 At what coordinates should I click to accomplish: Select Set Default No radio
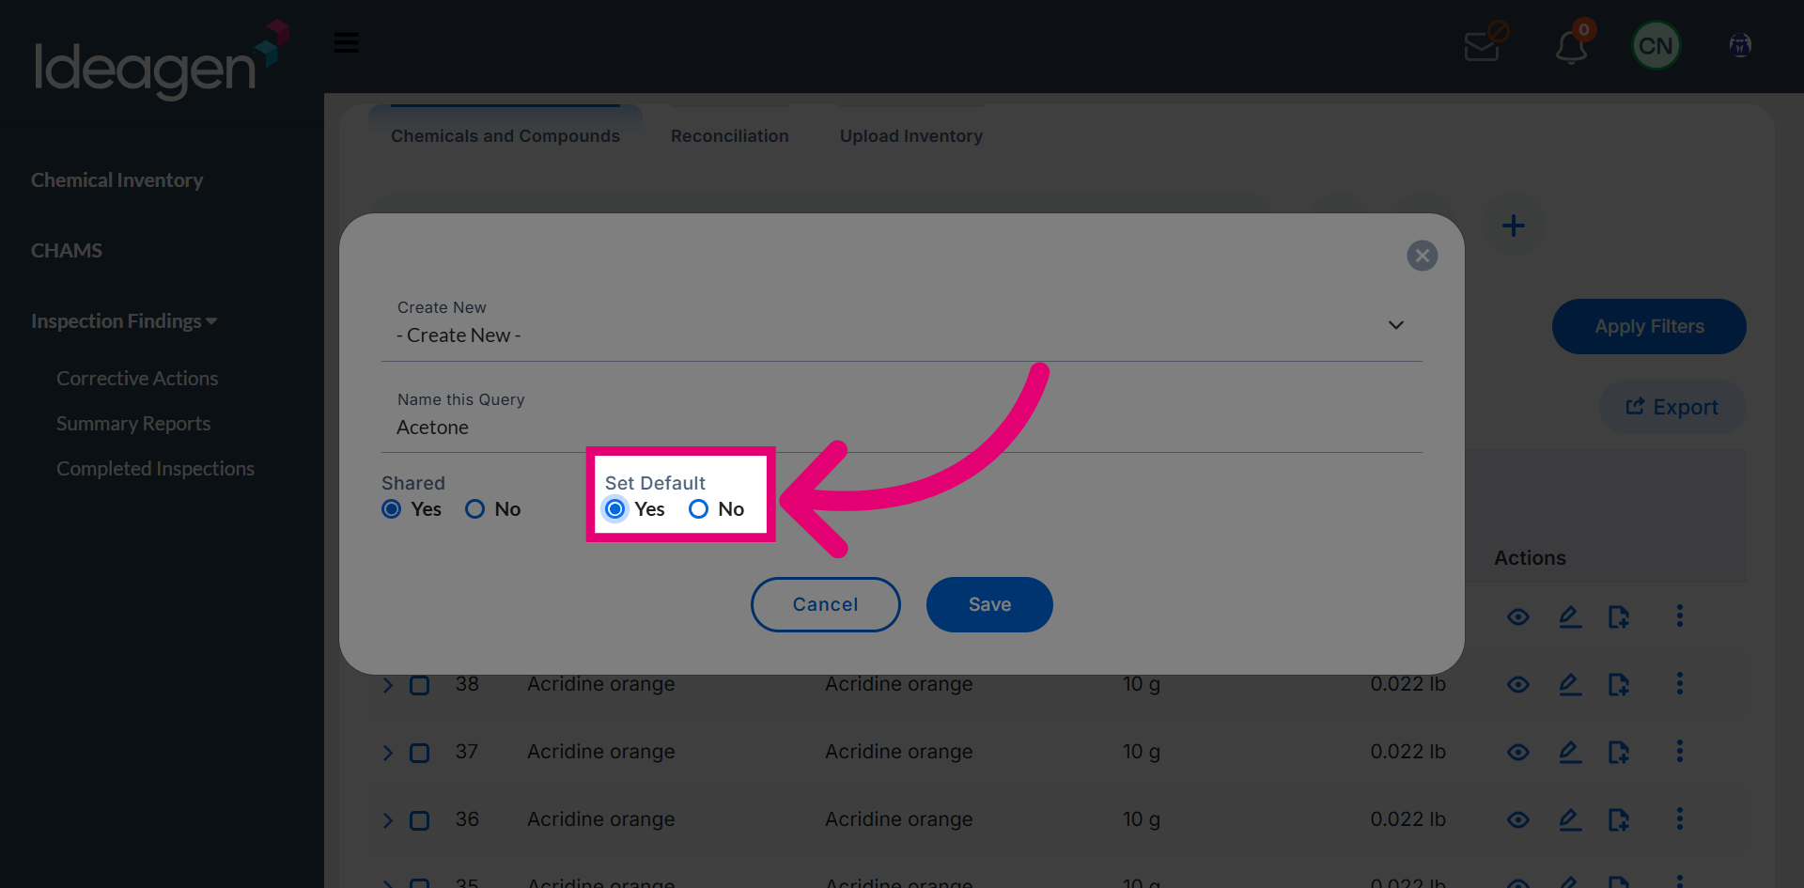698,508
